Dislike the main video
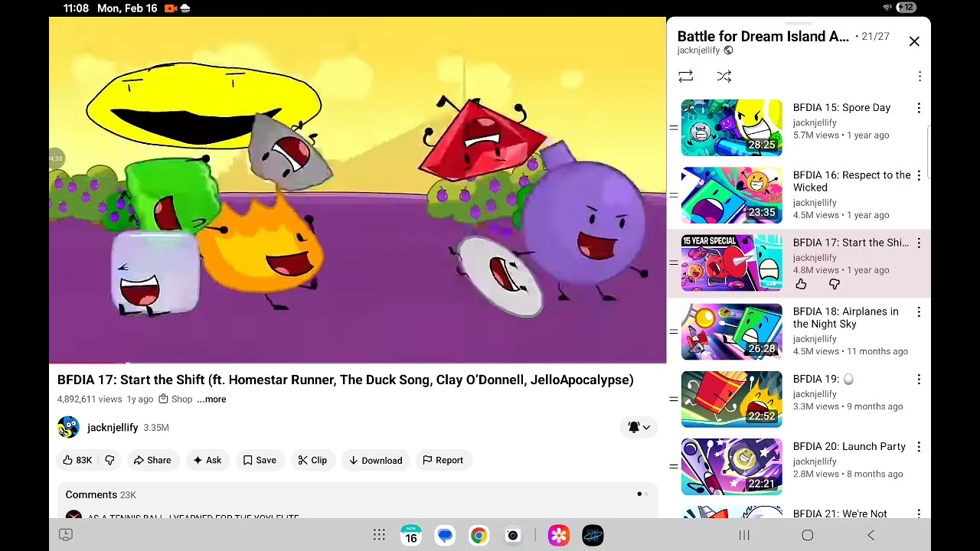Screen dimensions: 980x551 (x=109, y=460)
